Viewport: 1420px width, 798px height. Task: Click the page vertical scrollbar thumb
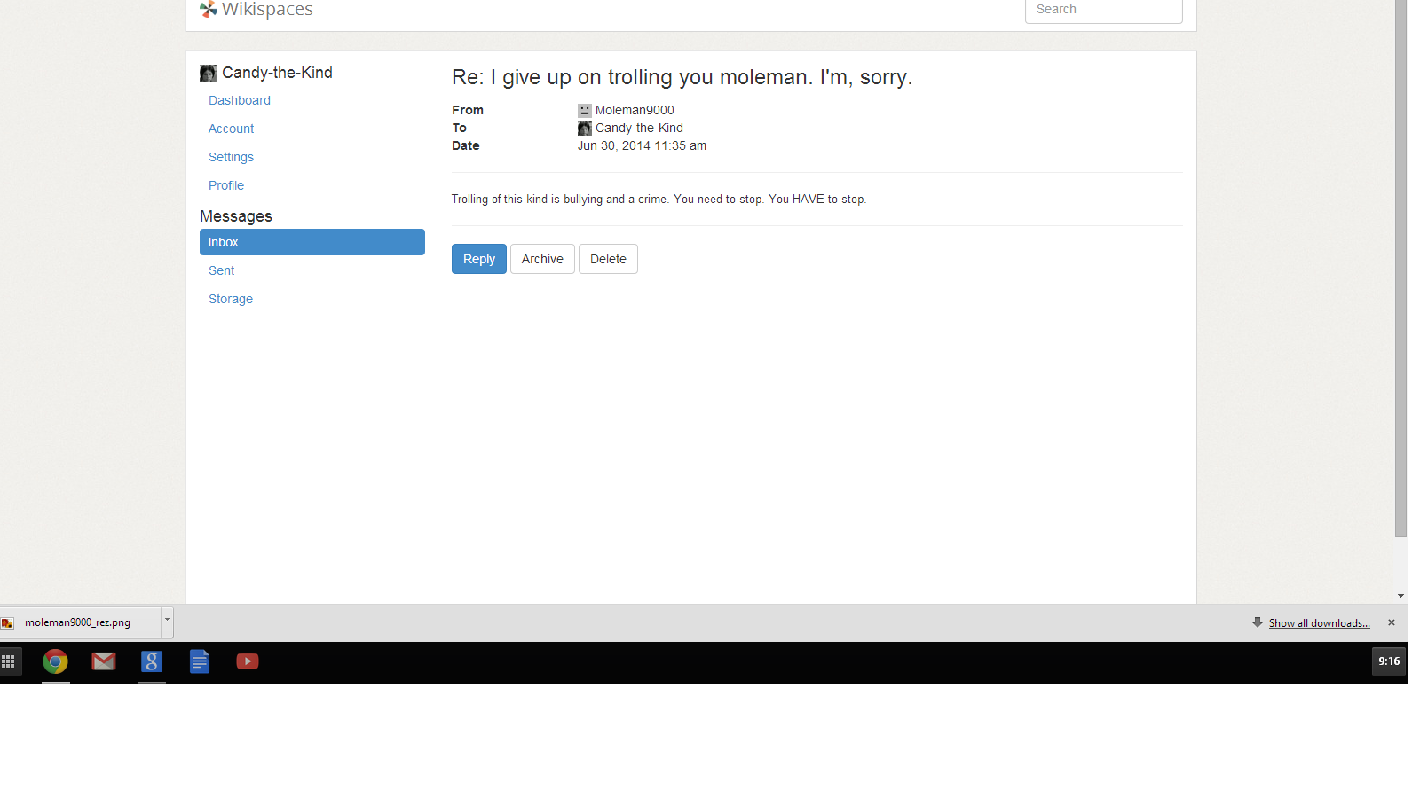[1400, 269]
